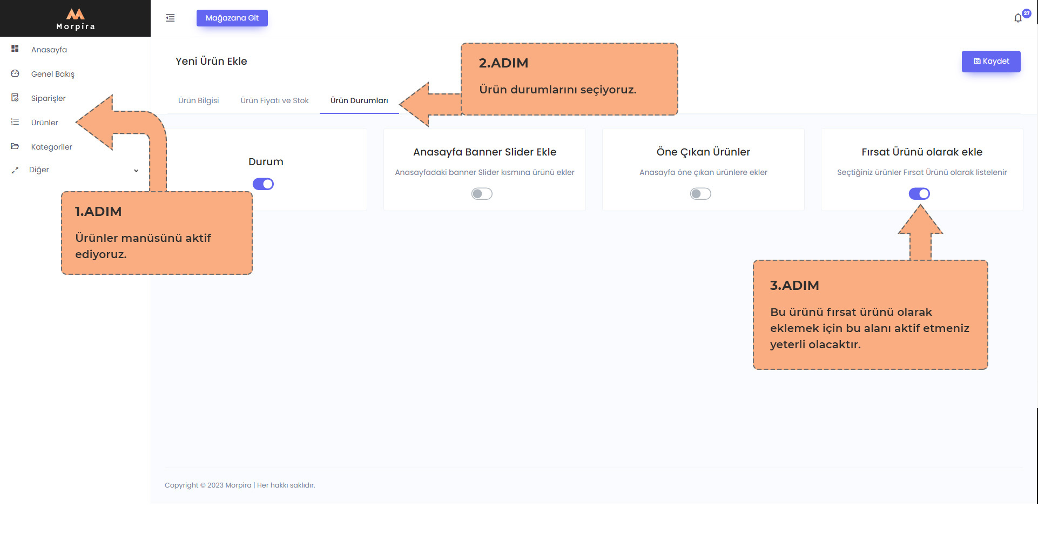
Task: Switch to Ürün Bilgisi tab
Action: [198, 100]
